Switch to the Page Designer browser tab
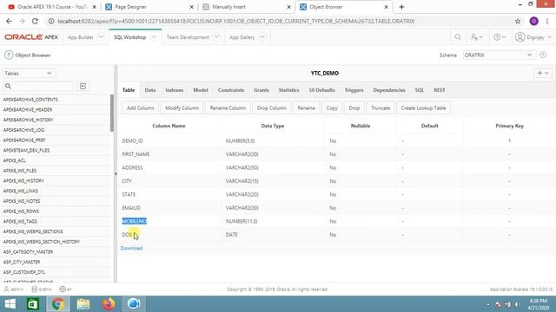556x312 pixels. pyautogui.click(x=149, y=7)
